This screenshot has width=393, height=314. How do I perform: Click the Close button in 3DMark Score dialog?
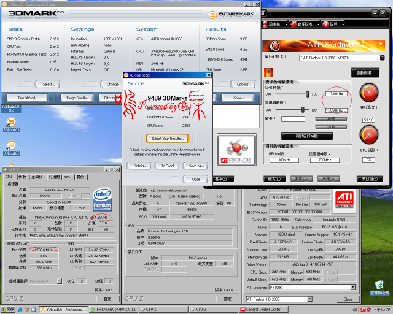click(196, 179)
